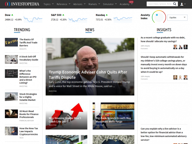Read The Basics Of Tariffs And Trade Barriers

[x=28, y=43]
